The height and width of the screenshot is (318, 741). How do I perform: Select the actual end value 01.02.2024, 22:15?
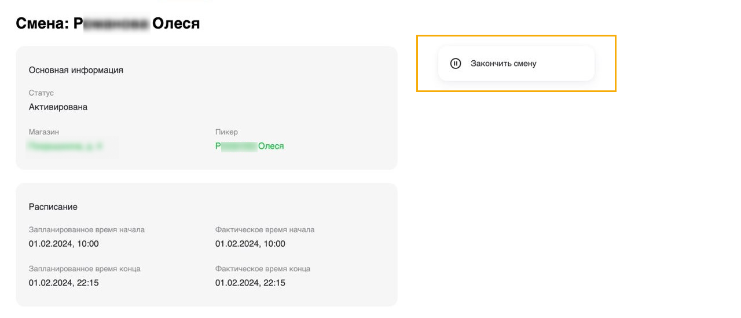coord(250,283)
